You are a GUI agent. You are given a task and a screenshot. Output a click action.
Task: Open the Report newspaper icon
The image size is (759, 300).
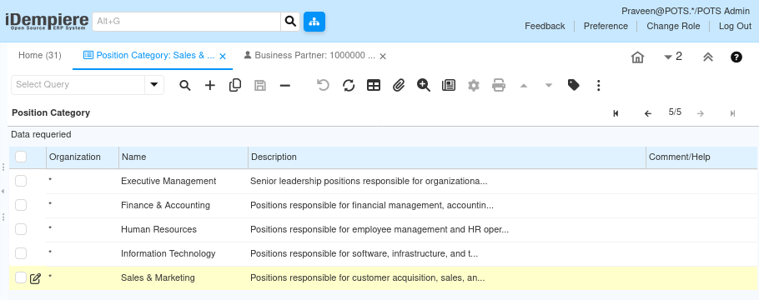449,86
